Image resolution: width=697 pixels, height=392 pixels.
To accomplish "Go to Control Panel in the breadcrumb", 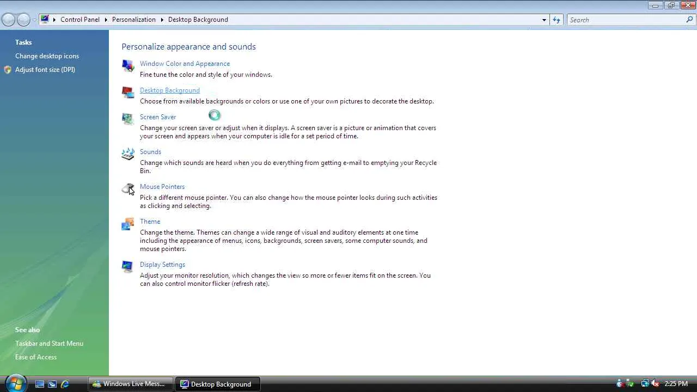I will [80, 20].
